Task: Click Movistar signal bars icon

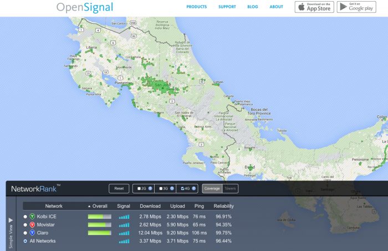Action: point(124,225)
